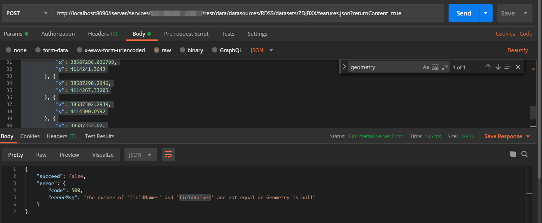Toggle regular expression search option
Image resolution: width=542 pixels, height=223 pixels.
[x=445, y=67]
